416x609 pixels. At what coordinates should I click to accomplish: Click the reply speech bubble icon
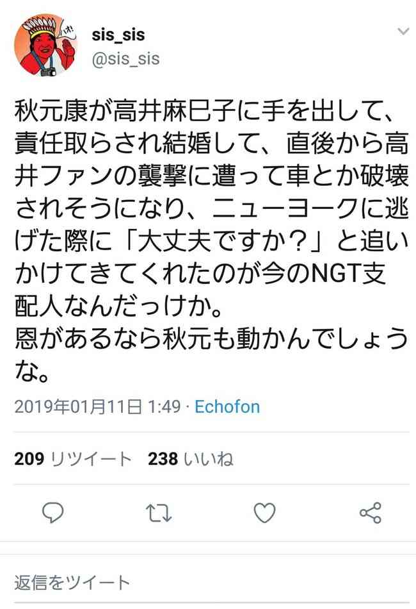click(x=52, y=513)
